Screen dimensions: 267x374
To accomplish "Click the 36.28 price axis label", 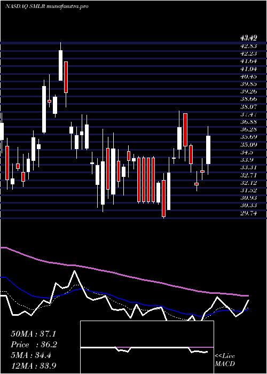I will [x=249, y=129].
